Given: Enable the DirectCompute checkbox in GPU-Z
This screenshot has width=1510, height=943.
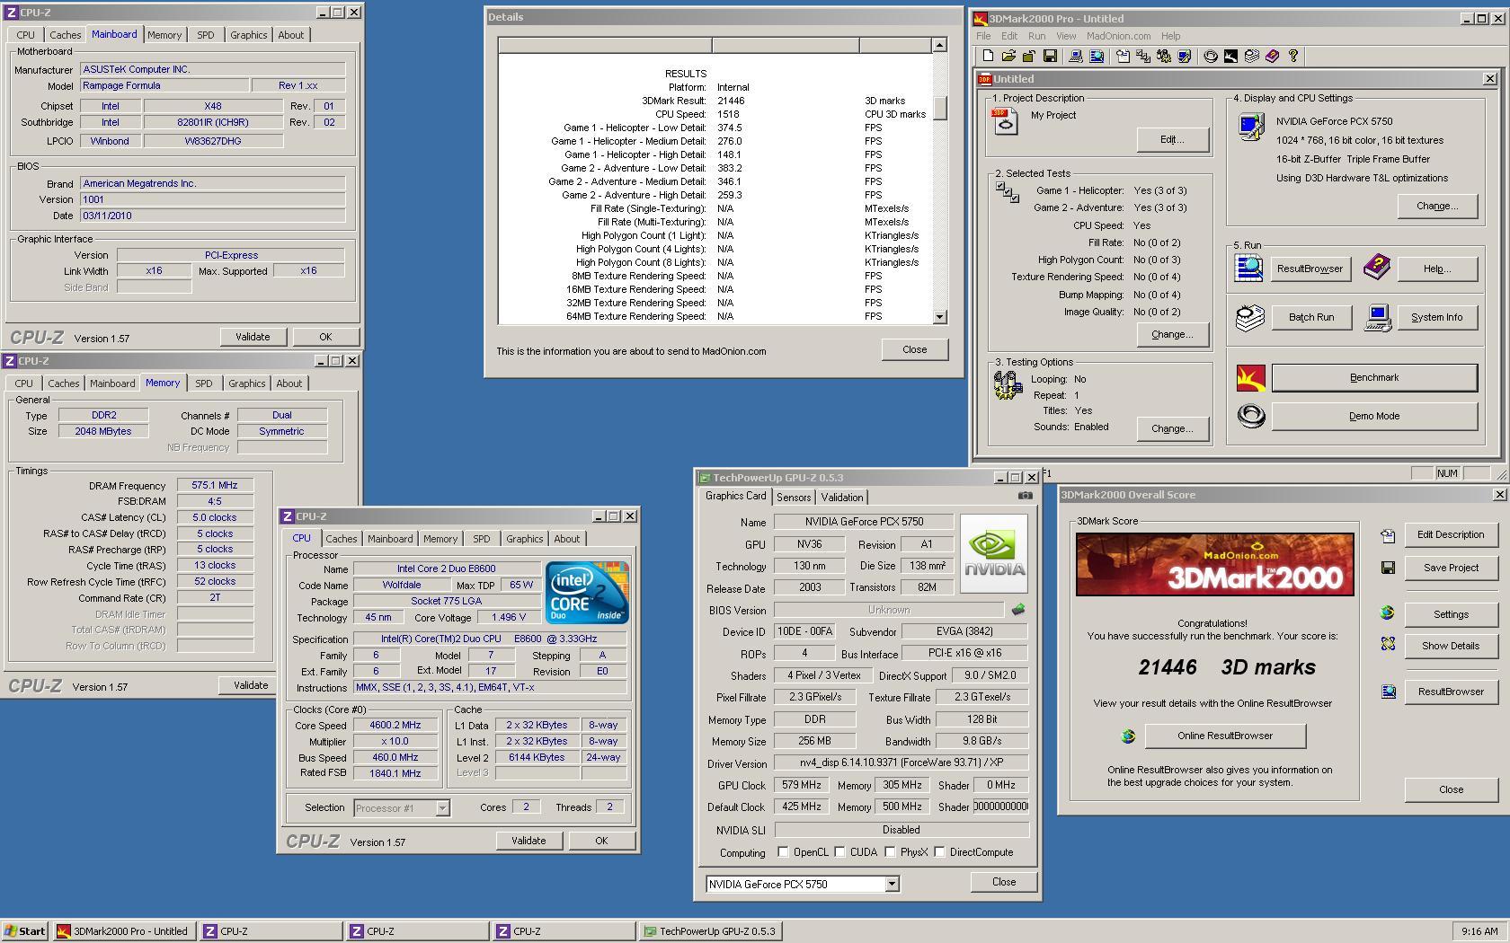Looking at the screenshot, I should click(939, 852).
